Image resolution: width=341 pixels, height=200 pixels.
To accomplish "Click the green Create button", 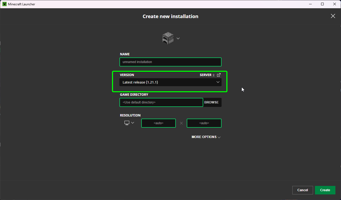I will [x=325, y=190].
